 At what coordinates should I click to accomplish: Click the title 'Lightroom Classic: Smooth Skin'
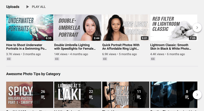170,47
